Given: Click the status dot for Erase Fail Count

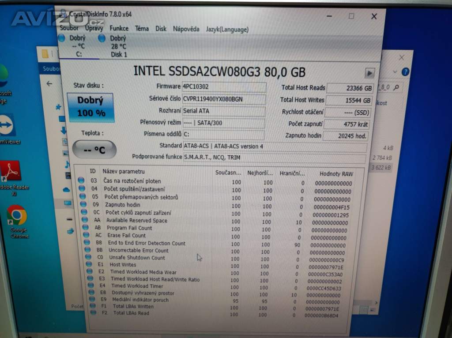Looking at the screenshot, I should (86, 235).
